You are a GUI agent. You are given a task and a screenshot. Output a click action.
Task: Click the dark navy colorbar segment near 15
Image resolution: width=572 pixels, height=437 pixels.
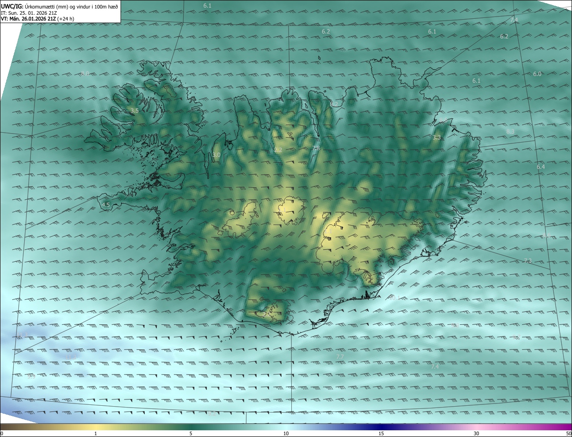(x=381, y=427)
